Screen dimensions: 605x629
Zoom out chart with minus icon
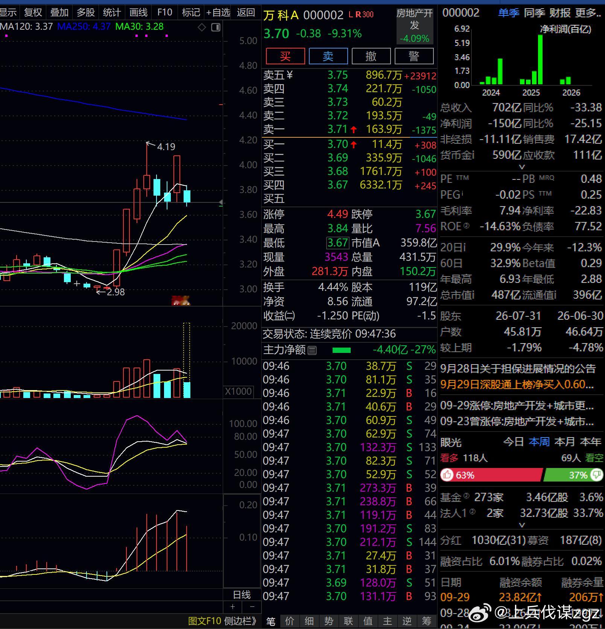pyautogui.click(x=252, y=606)
